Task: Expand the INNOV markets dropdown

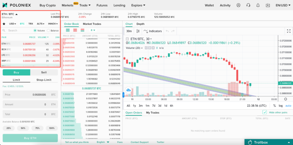Action: (x=53, y=24)
